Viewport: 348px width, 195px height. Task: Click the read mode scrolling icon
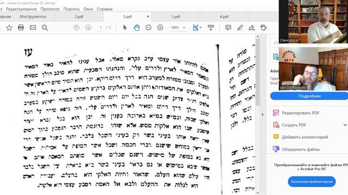tap(210, 28)
